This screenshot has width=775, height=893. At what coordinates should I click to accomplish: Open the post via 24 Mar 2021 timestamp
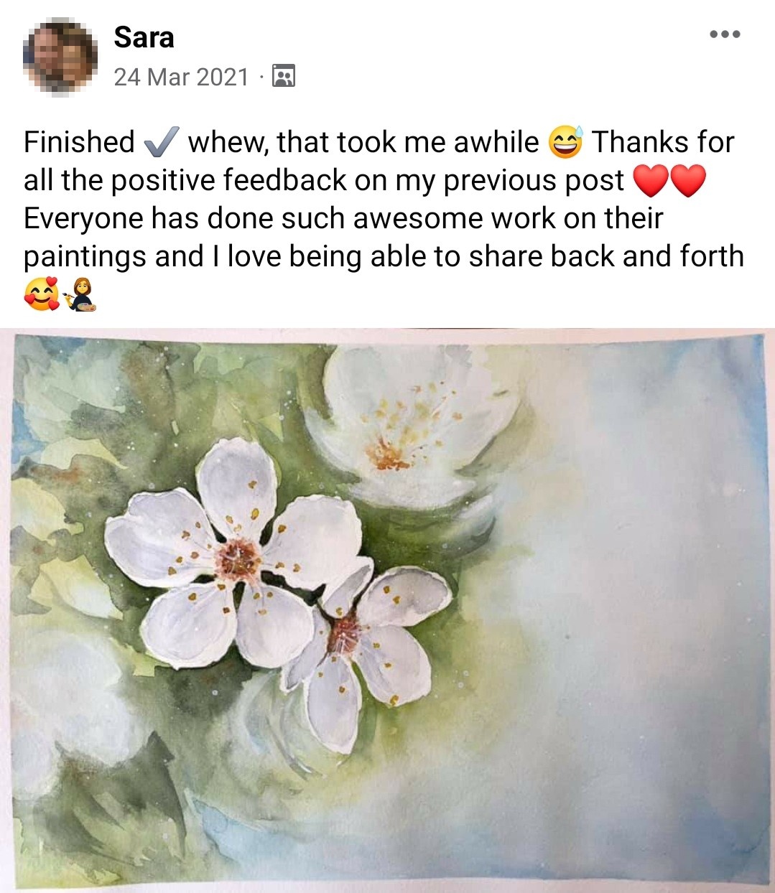(x=181, y=76)
